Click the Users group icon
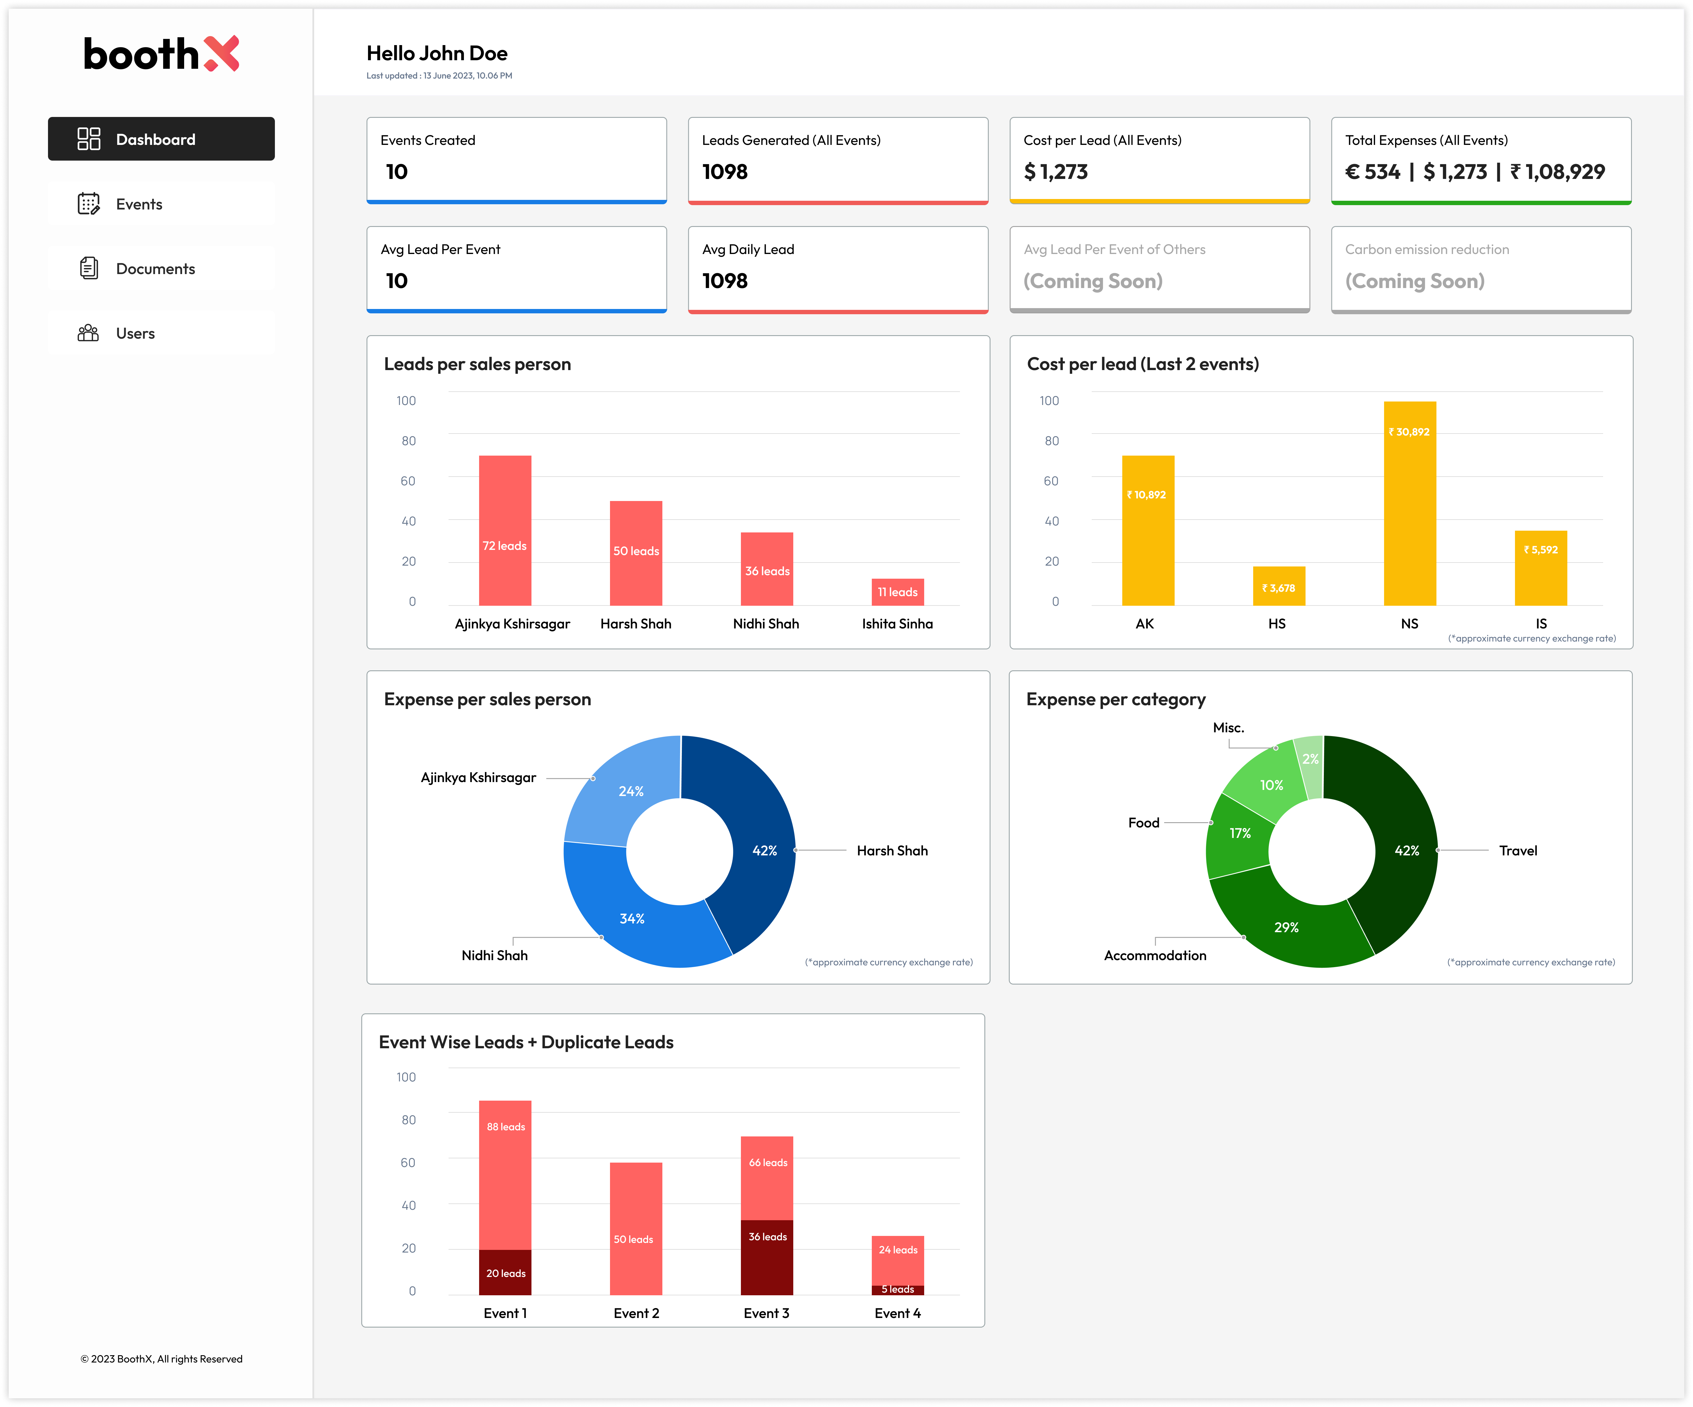1693x1407 pixels. (x=89, y=333)
